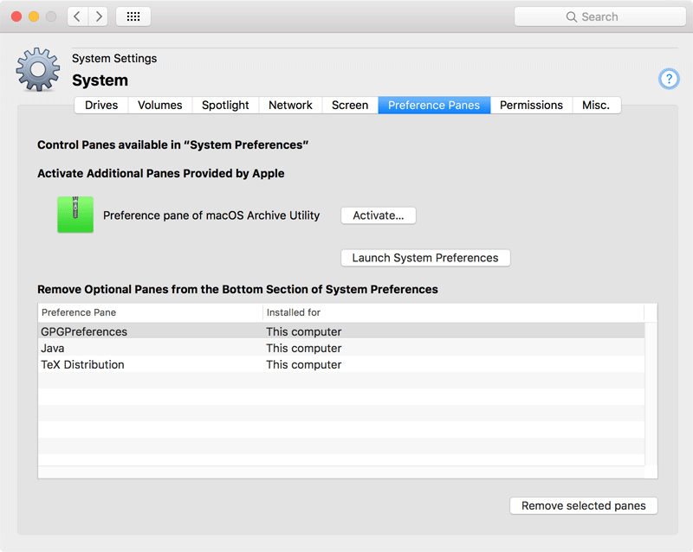Click the green Archive Utility icon
Screen dimensions: 693x552
[x=75, y=215]
